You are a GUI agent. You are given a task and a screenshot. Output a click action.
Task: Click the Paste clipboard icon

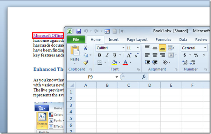[75, 50]
